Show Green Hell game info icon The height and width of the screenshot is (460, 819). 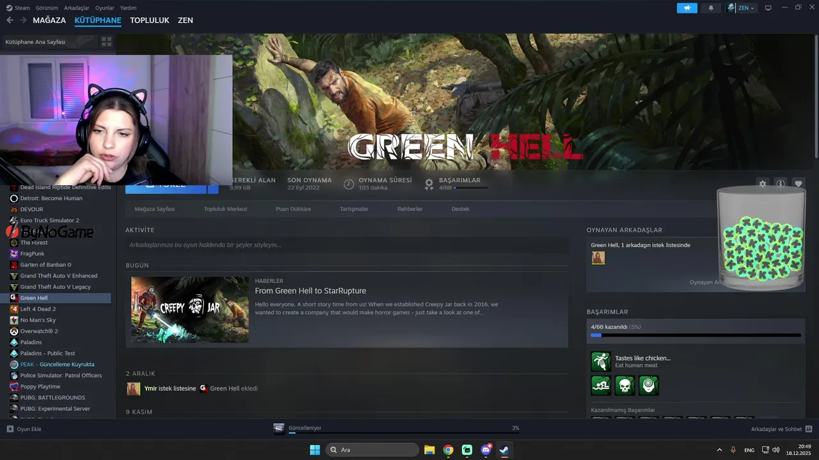pos(780,183)
